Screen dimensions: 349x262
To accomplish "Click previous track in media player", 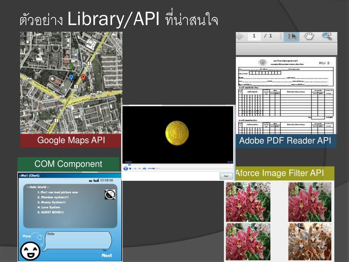I will coord(135,169).
